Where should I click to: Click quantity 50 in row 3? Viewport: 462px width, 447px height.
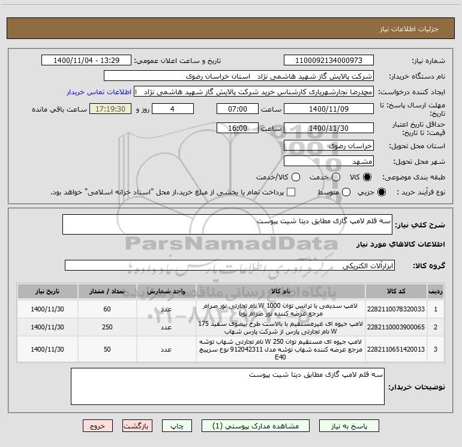tap(107, 349)
